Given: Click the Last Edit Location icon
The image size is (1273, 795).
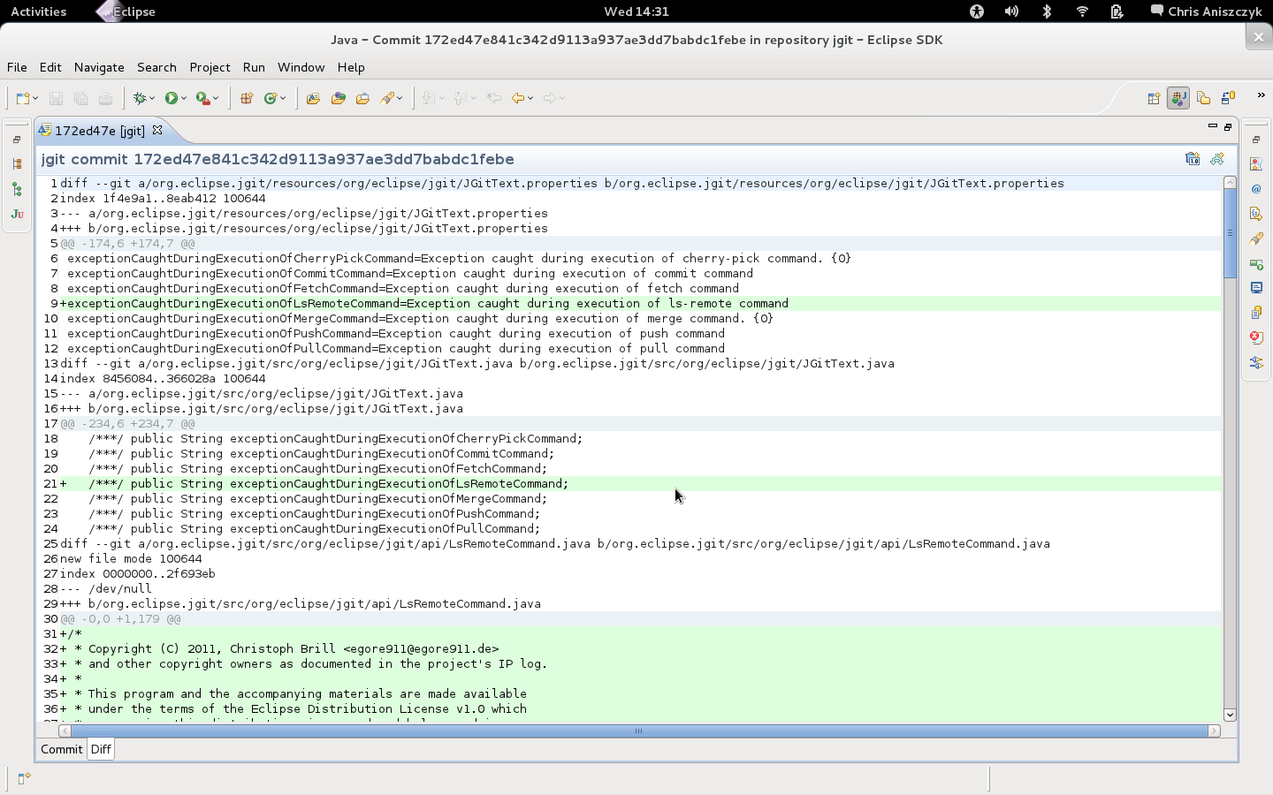Looking at the screenshot, I should pos(494,98).
